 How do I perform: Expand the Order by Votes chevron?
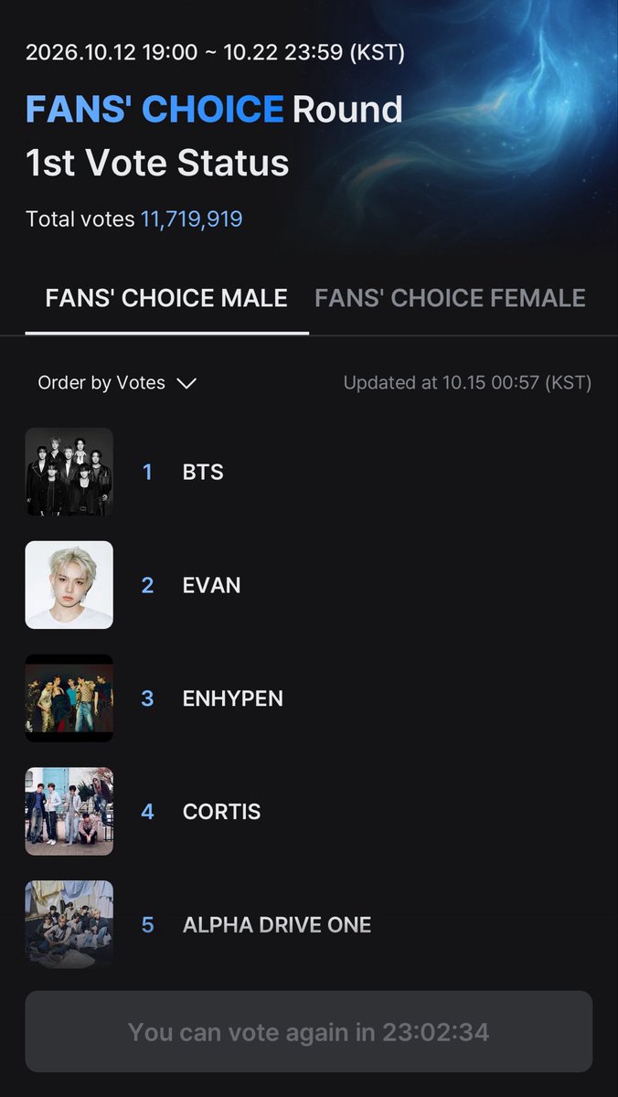186,384
